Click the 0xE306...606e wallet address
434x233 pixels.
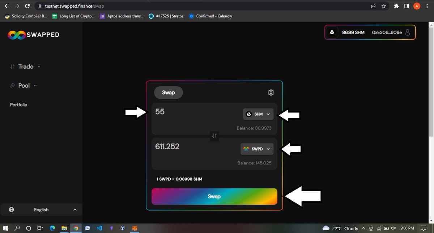click(387, 32)
